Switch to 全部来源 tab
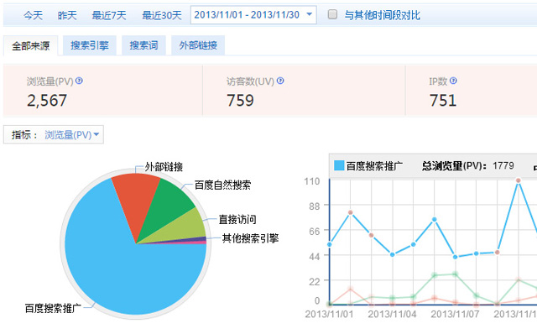 pyautogui.click(x=31, y=45)
